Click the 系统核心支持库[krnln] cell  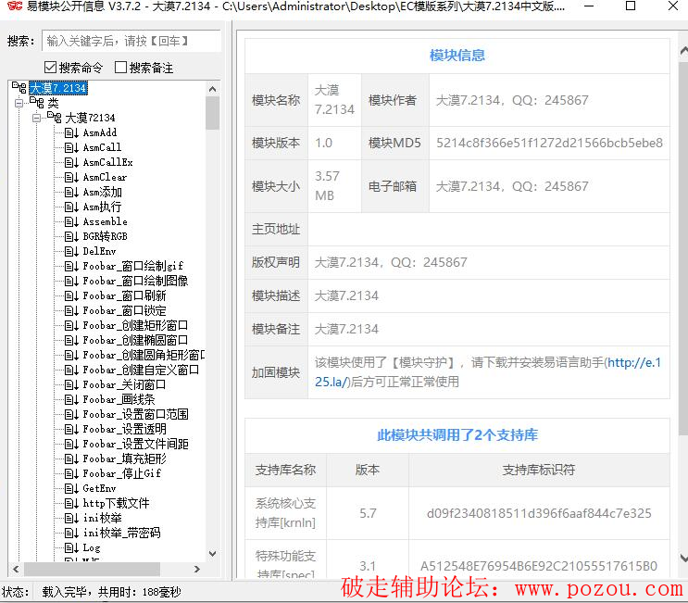click(x=285, y=513)
